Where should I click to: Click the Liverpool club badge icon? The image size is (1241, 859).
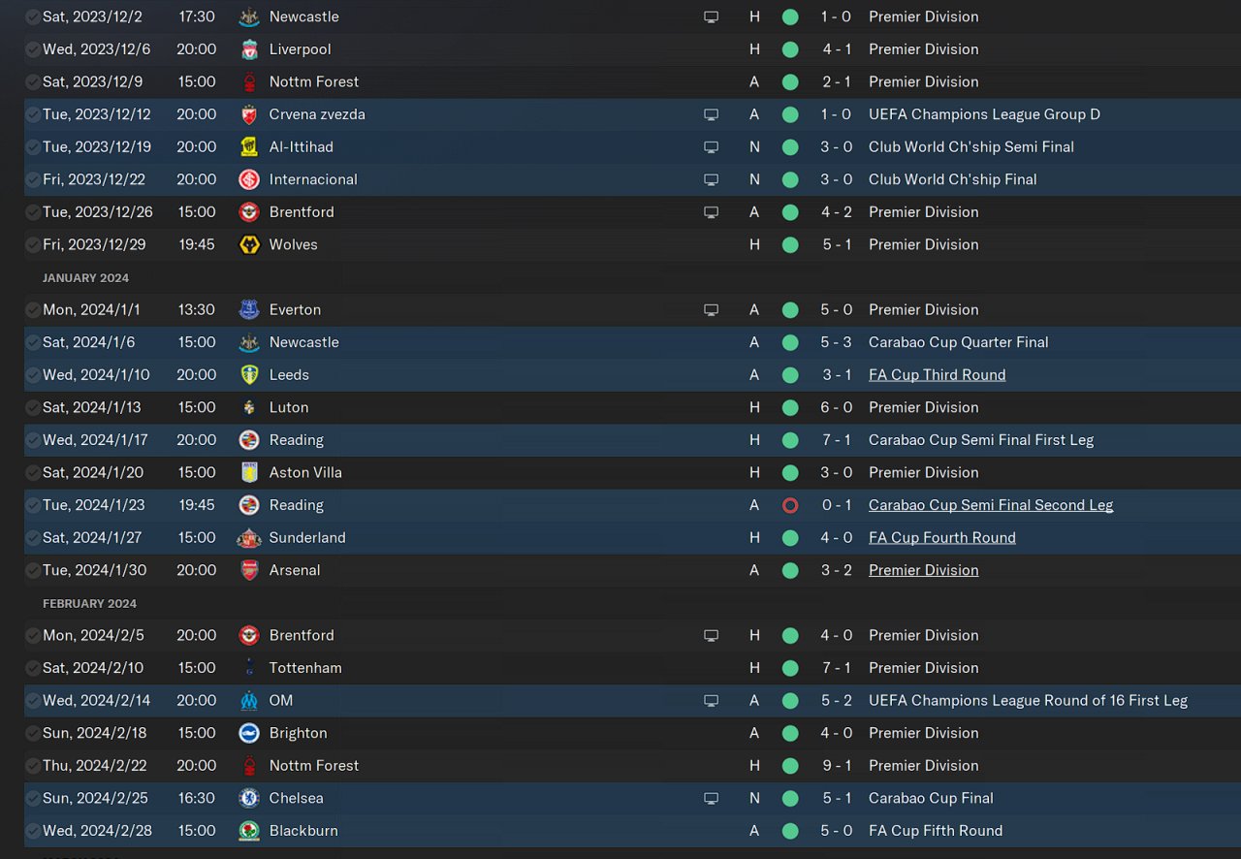click(x=249, y=49)
